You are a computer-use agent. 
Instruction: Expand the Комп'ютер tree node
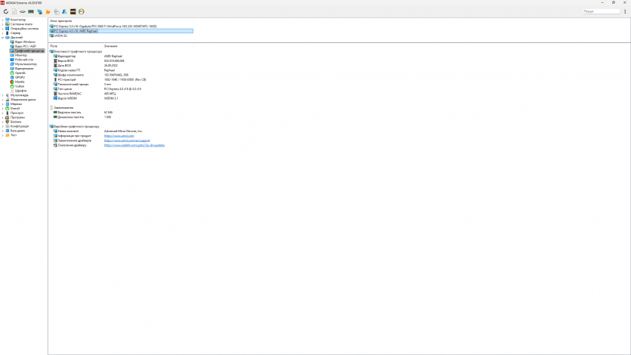tap(3, 20)
